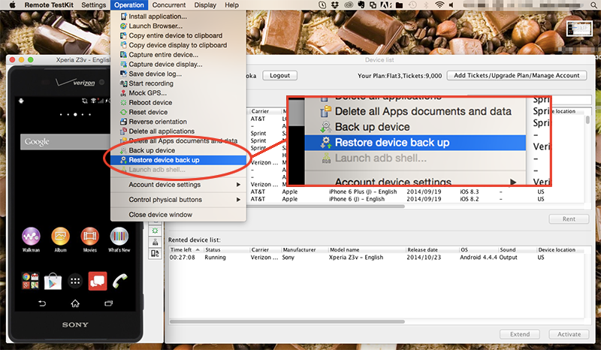Tap the Google search bar on phone

[65, 142]
